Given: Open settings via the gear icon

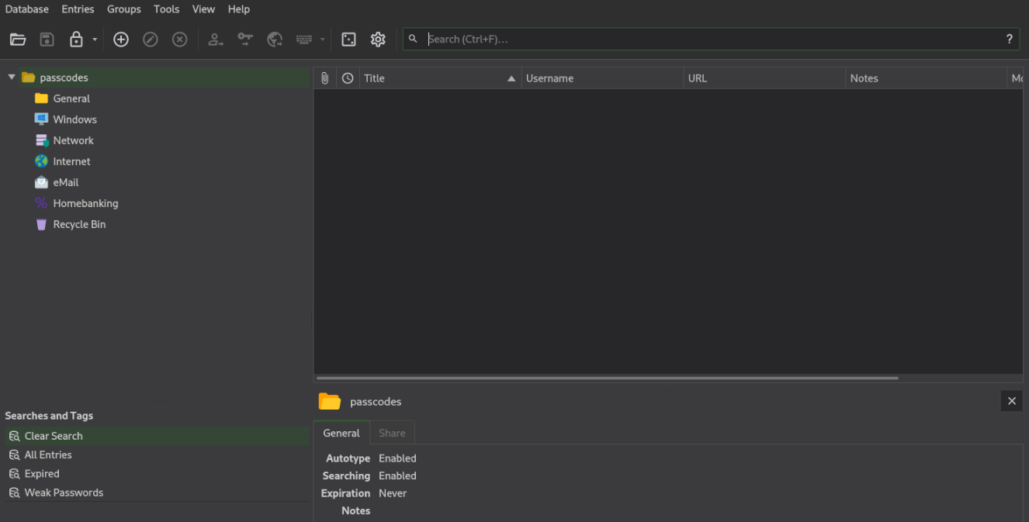Looking at the screenshot, I should [378, 40].
